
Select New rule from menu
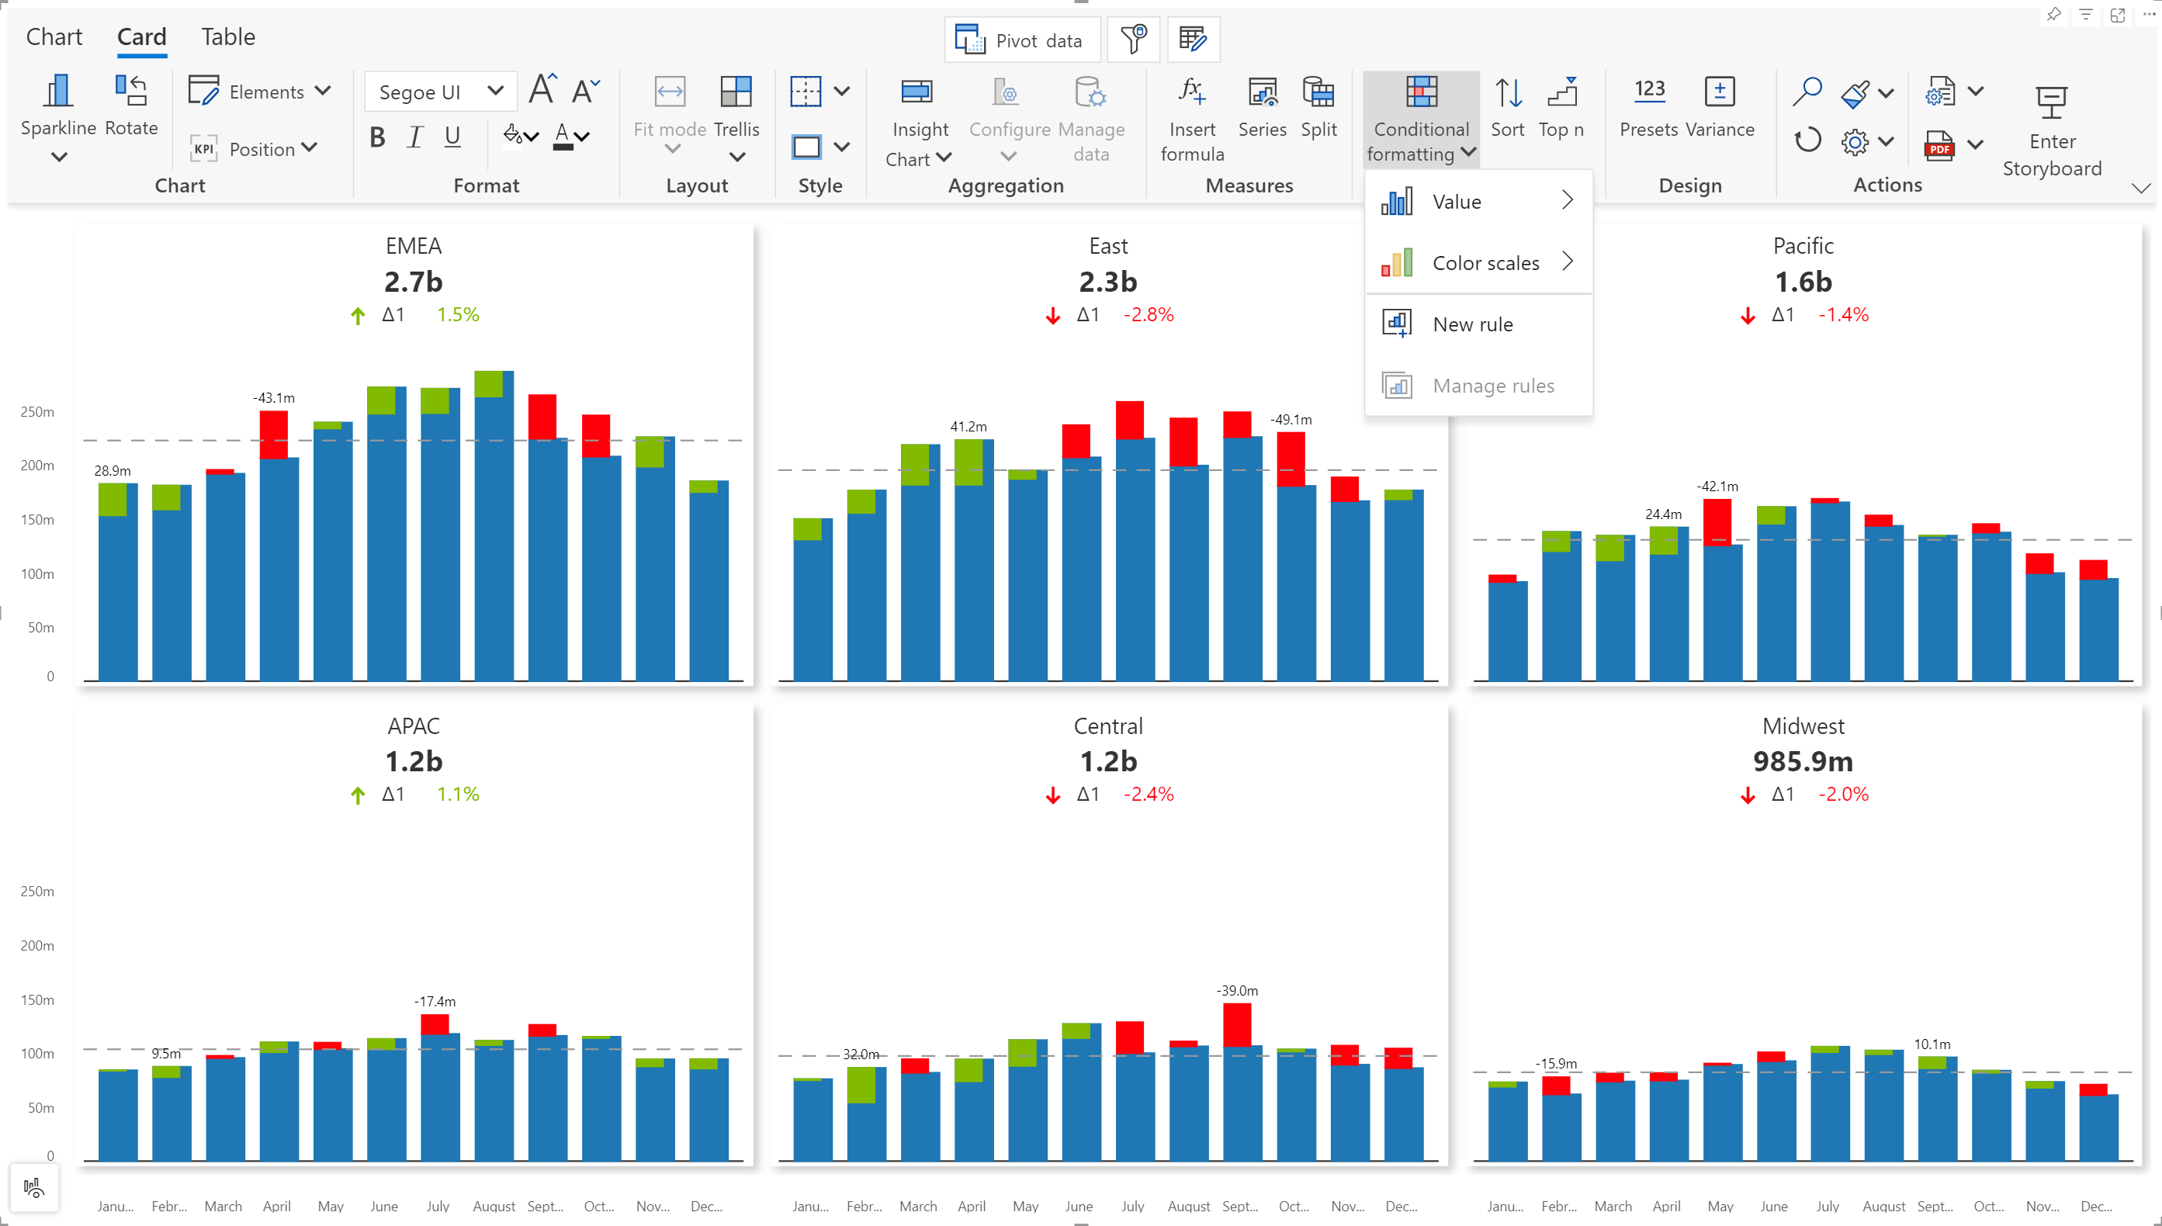(x=1472, y=324)
